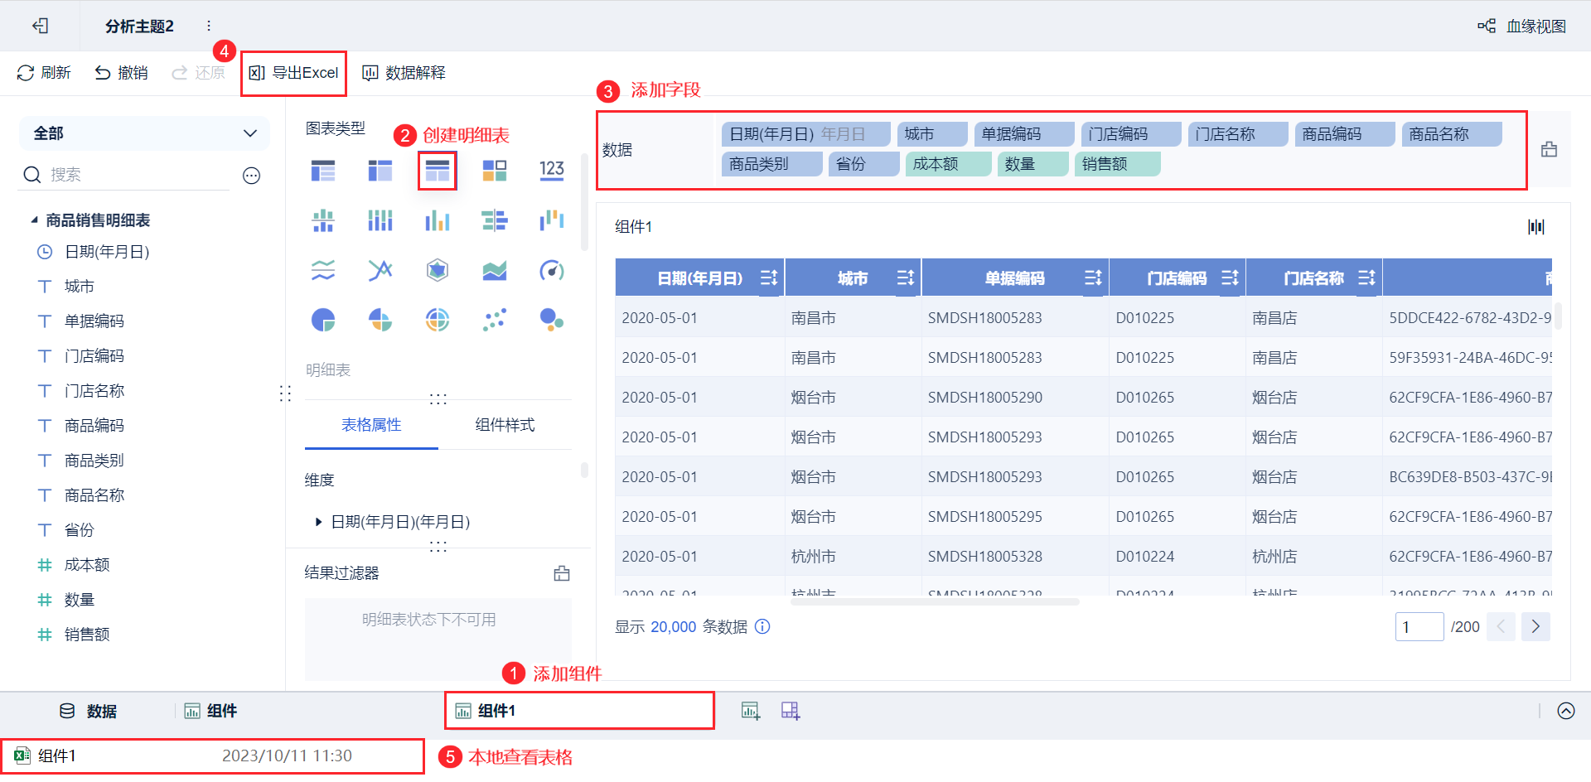Choose the yellow-blue bar chart icon
1591x782 pixels.
pos(438,220)
